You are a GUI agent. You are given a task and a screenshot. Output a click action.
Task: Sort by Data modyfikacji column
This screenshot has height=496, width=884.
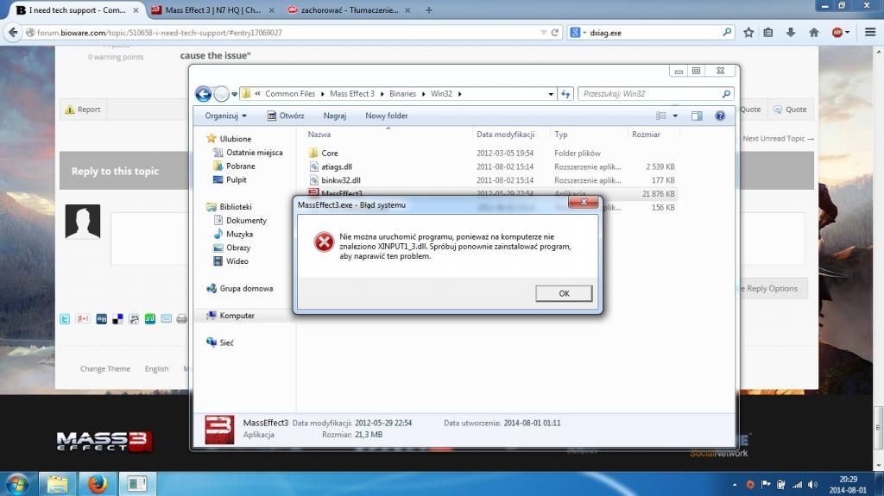coord(505,135)
